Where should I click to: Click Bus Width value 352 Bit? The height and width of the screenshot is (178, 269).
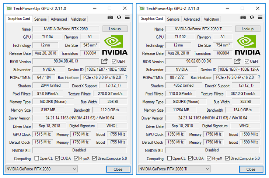pos(246,102)
